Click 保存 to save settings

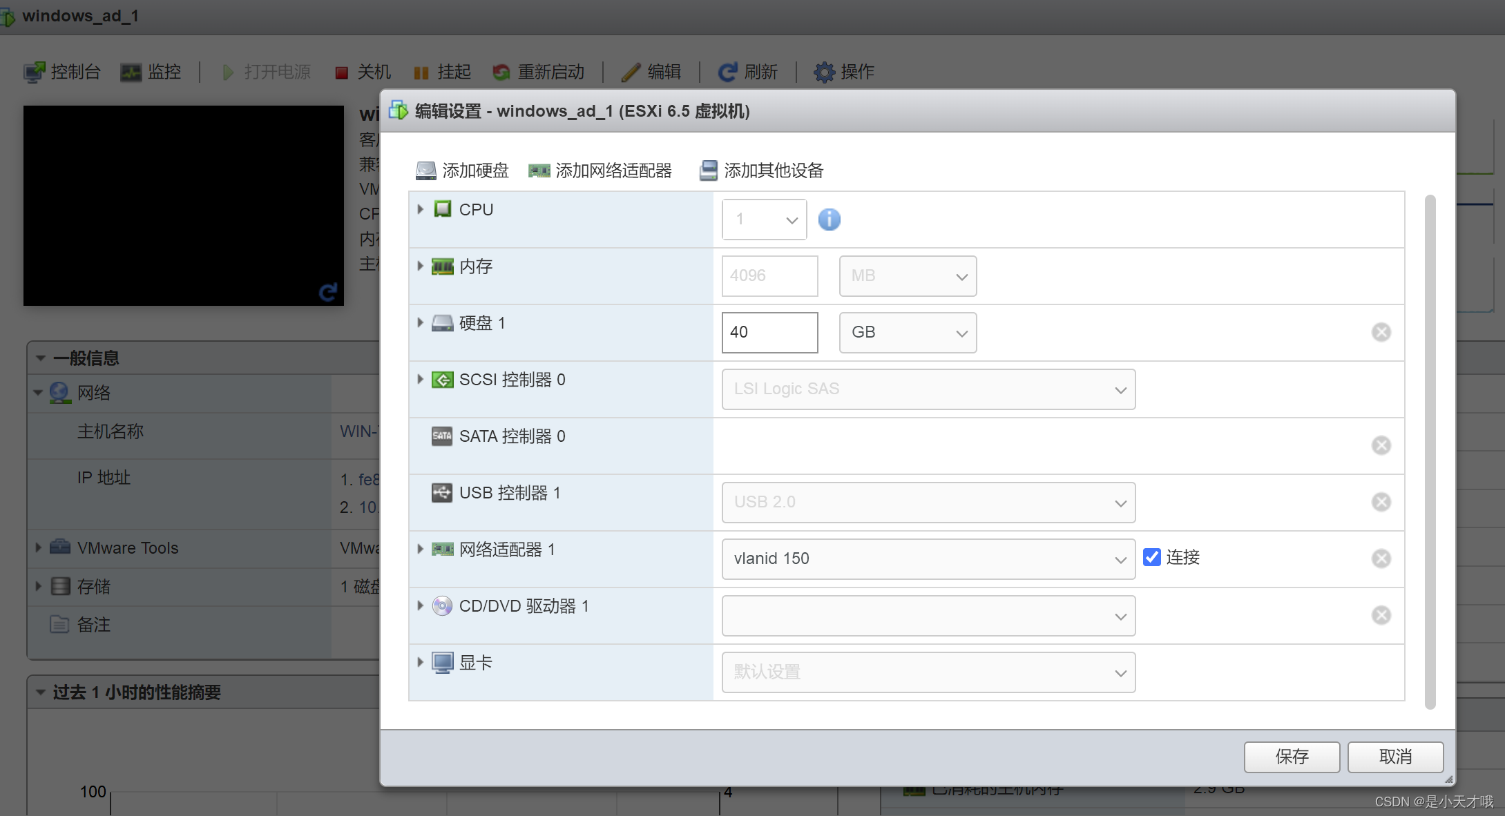tap(1291, 757)
